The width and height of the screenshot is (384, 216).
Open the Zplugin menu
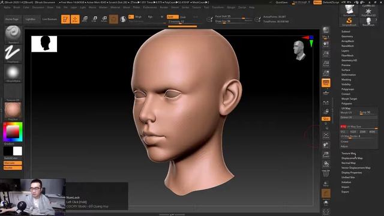pos(231,7)
